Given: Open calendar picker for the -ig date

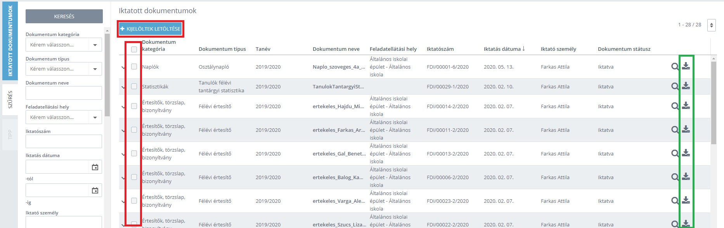Looking at the screenshot, I should [x=95, y=190].
